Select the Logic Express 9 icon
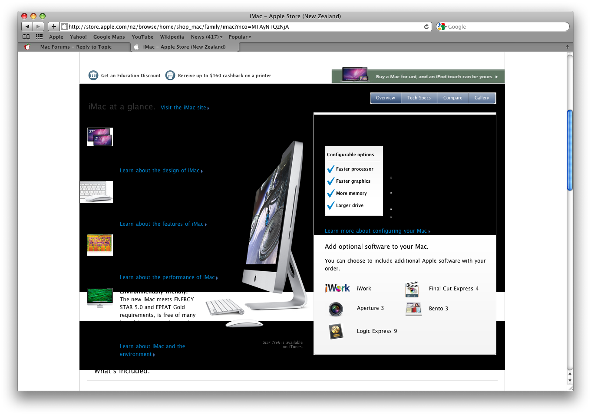Image resolution: width=591 pixels, height=415 pixels. coord(336,331)
